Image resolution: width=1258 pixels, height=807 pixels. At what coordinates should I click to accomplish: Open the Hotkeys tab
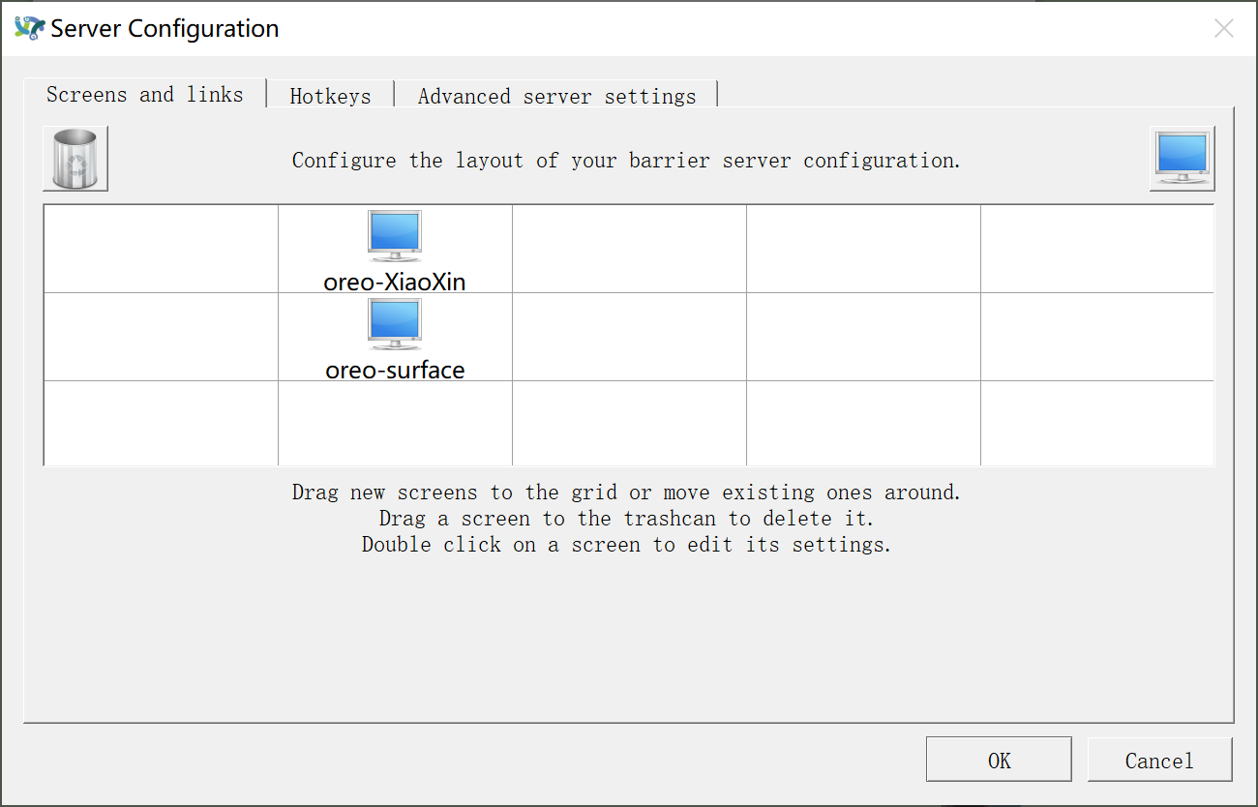pyautogui.click(x=330, y=95)
